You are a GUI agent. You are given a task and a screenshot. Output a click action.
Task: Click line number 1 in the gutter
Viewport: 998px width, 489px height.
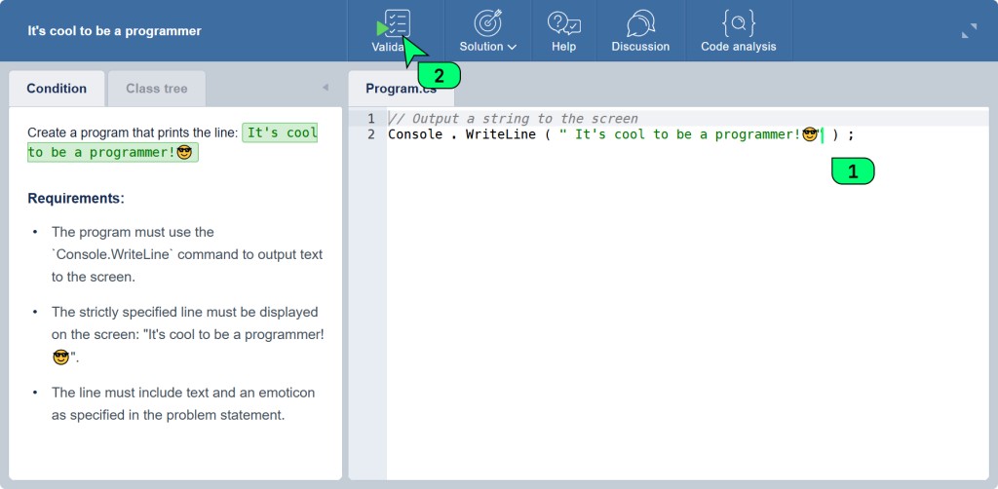point(370,119)
